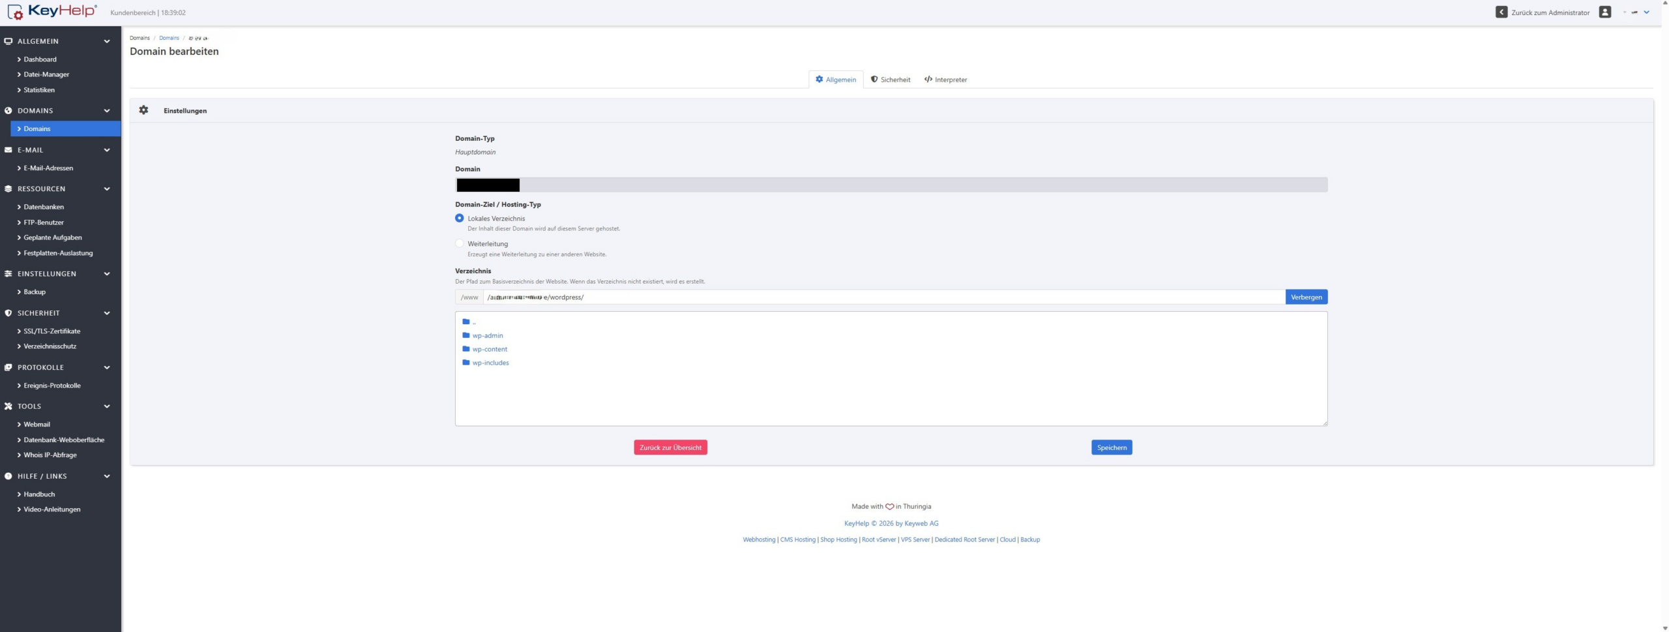Viewport: 1669px width, 632px height.
Task: Open Verzeichnisschutz in the sidebar
Action: (50, 346)
